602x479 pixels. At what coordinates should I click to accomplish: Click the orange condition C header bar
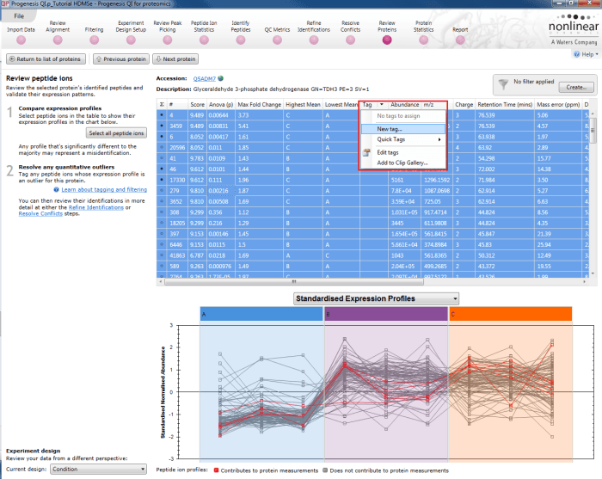click(x=510, y=314)
